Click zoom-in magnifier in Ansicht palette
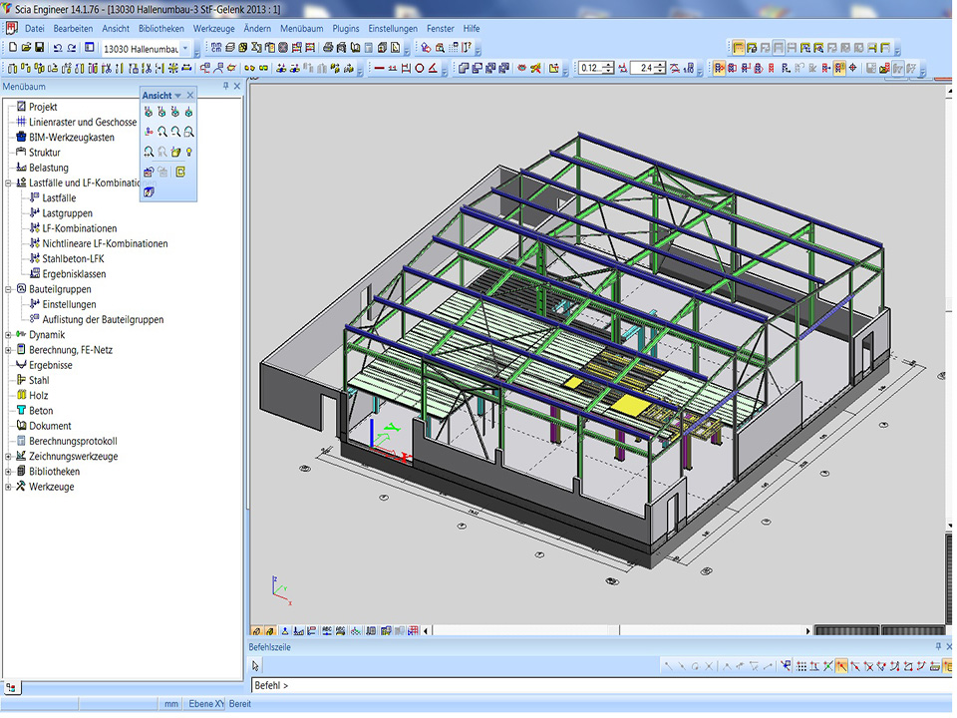Screen dimensions: 957x718 tap(161, 132)
